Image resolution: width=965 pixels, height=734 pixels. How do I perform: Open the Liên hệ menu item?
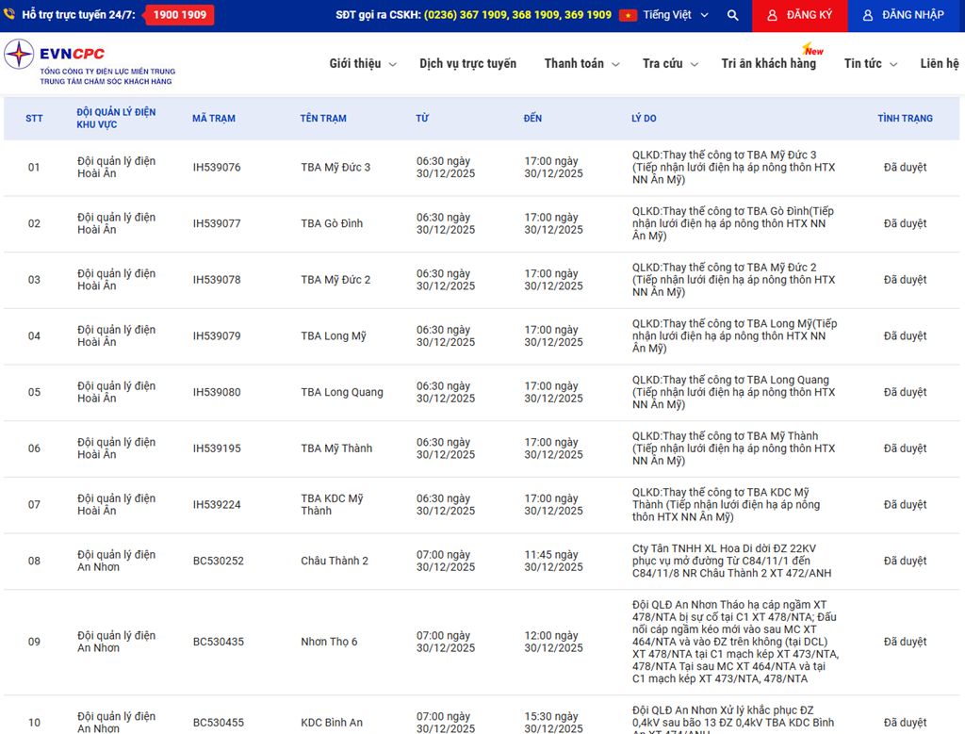(939, 63)
